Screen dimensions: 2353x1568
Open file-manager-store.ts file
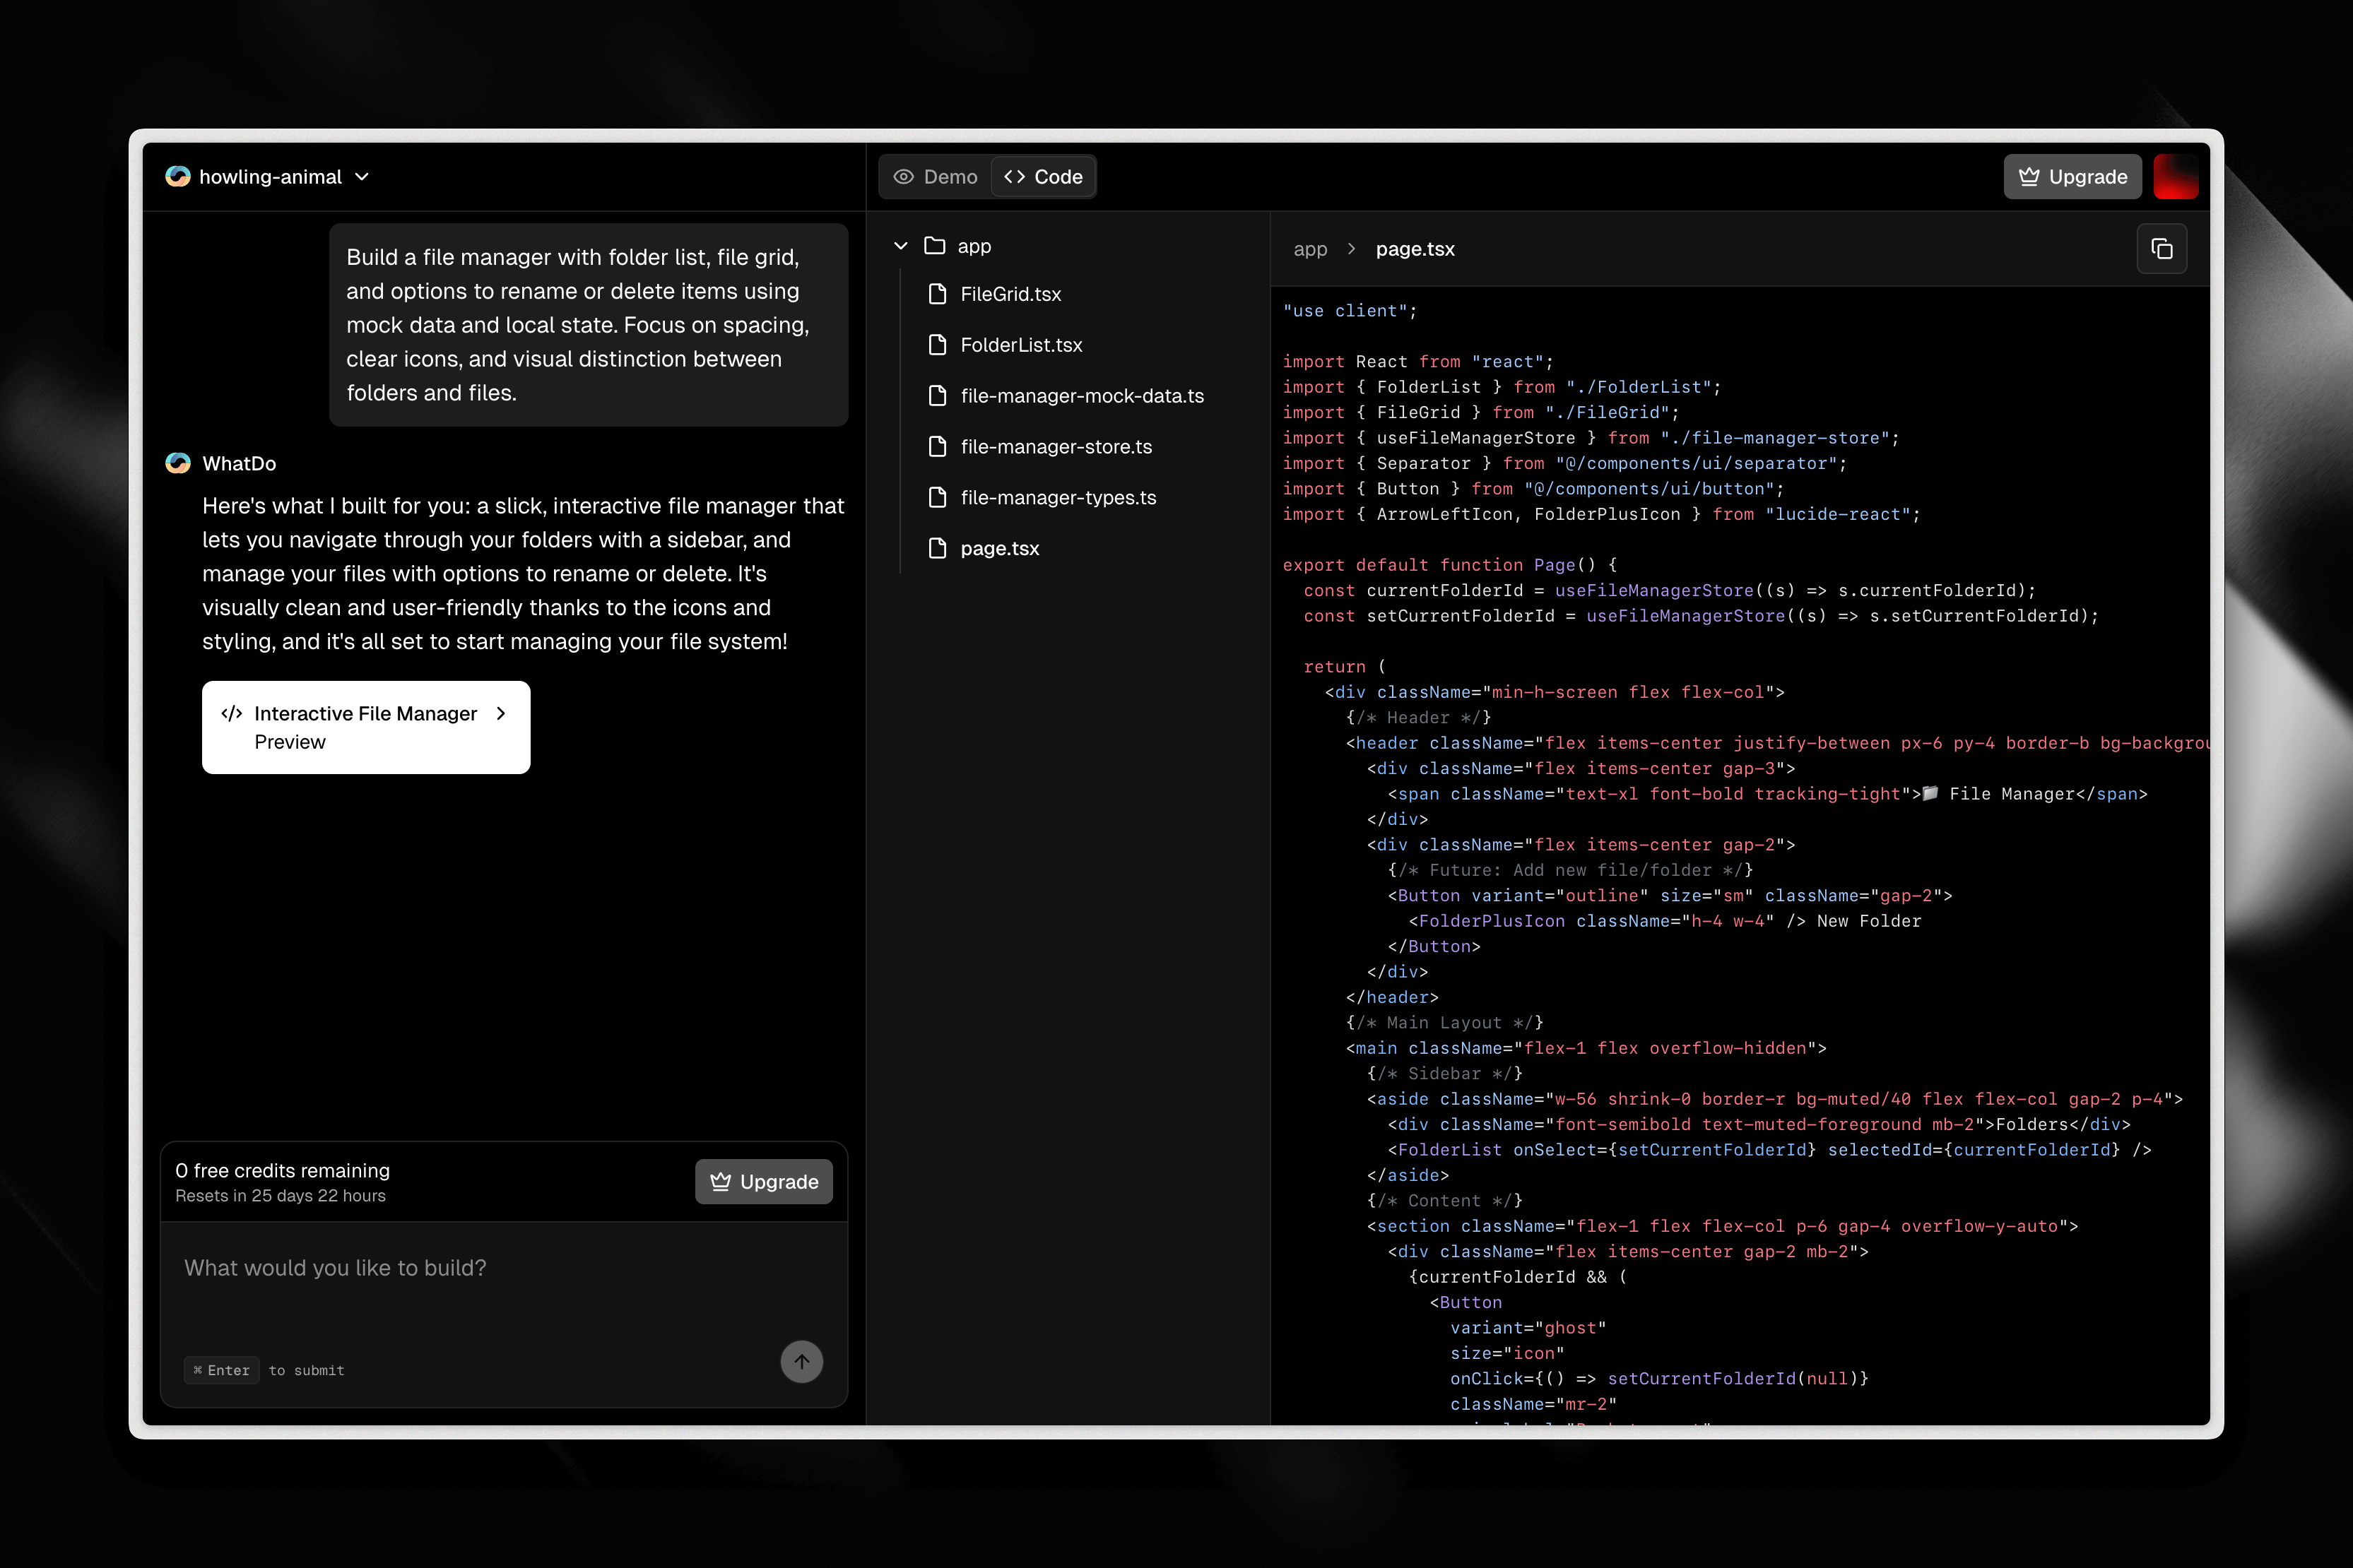pyautogui.click(x=1056, y=447)
